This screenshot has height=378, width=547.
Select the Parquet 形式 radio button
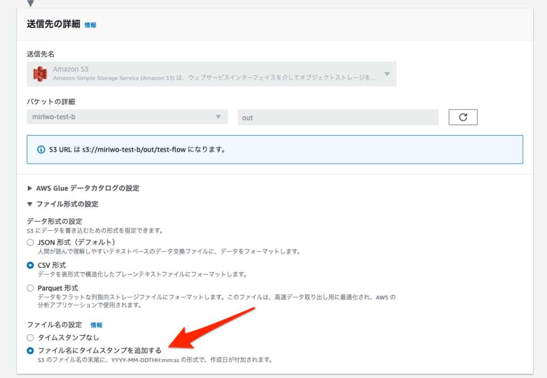pos(29,289)
